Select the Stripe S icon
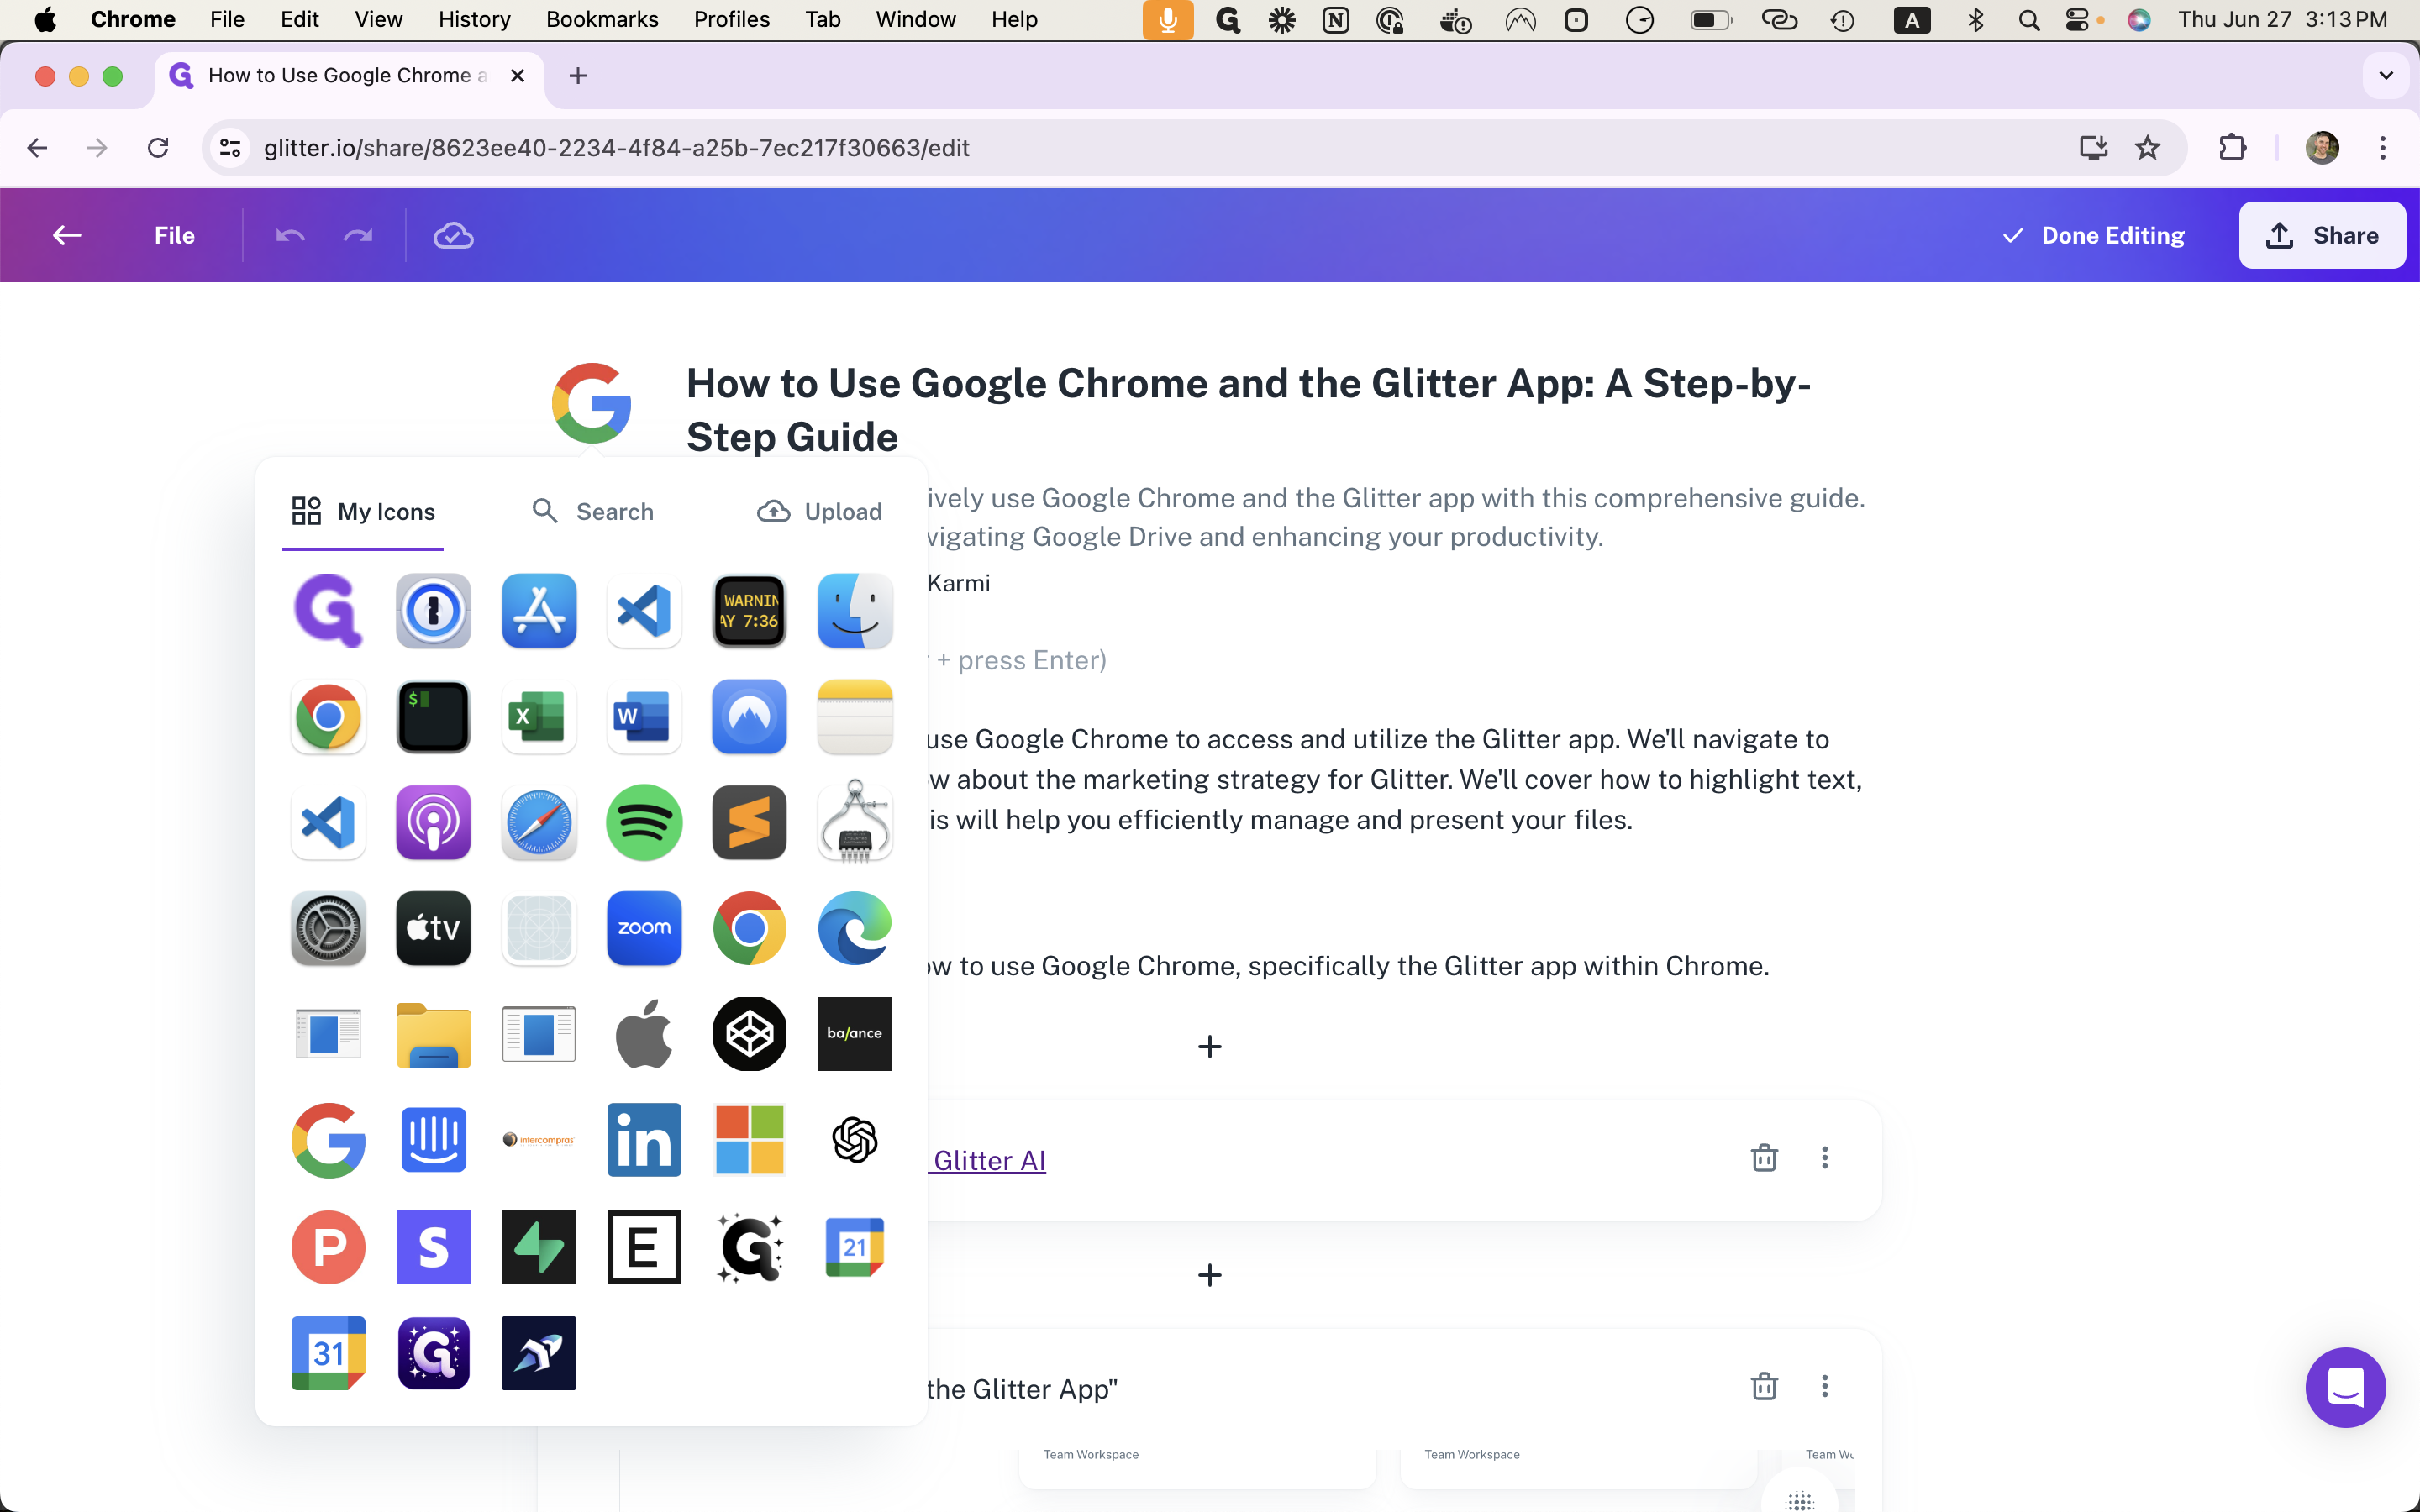The width and height of the screenshot is (2420, 1512). pos(433,1247)
